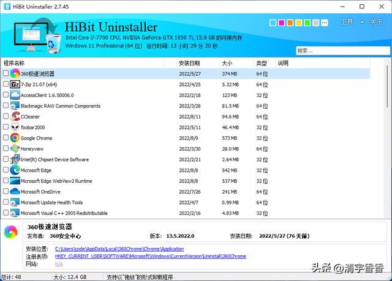Screen dimensions: 392x281
Task: Click the Edge WebView2 Runtime icon
Action: click(x=15, y=181)
